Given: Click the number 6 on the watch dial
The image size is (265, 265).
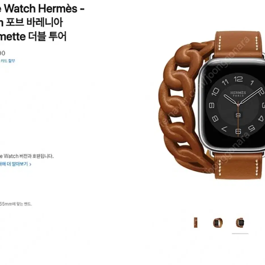Looking at the screenshot, I should coord(238,131).
